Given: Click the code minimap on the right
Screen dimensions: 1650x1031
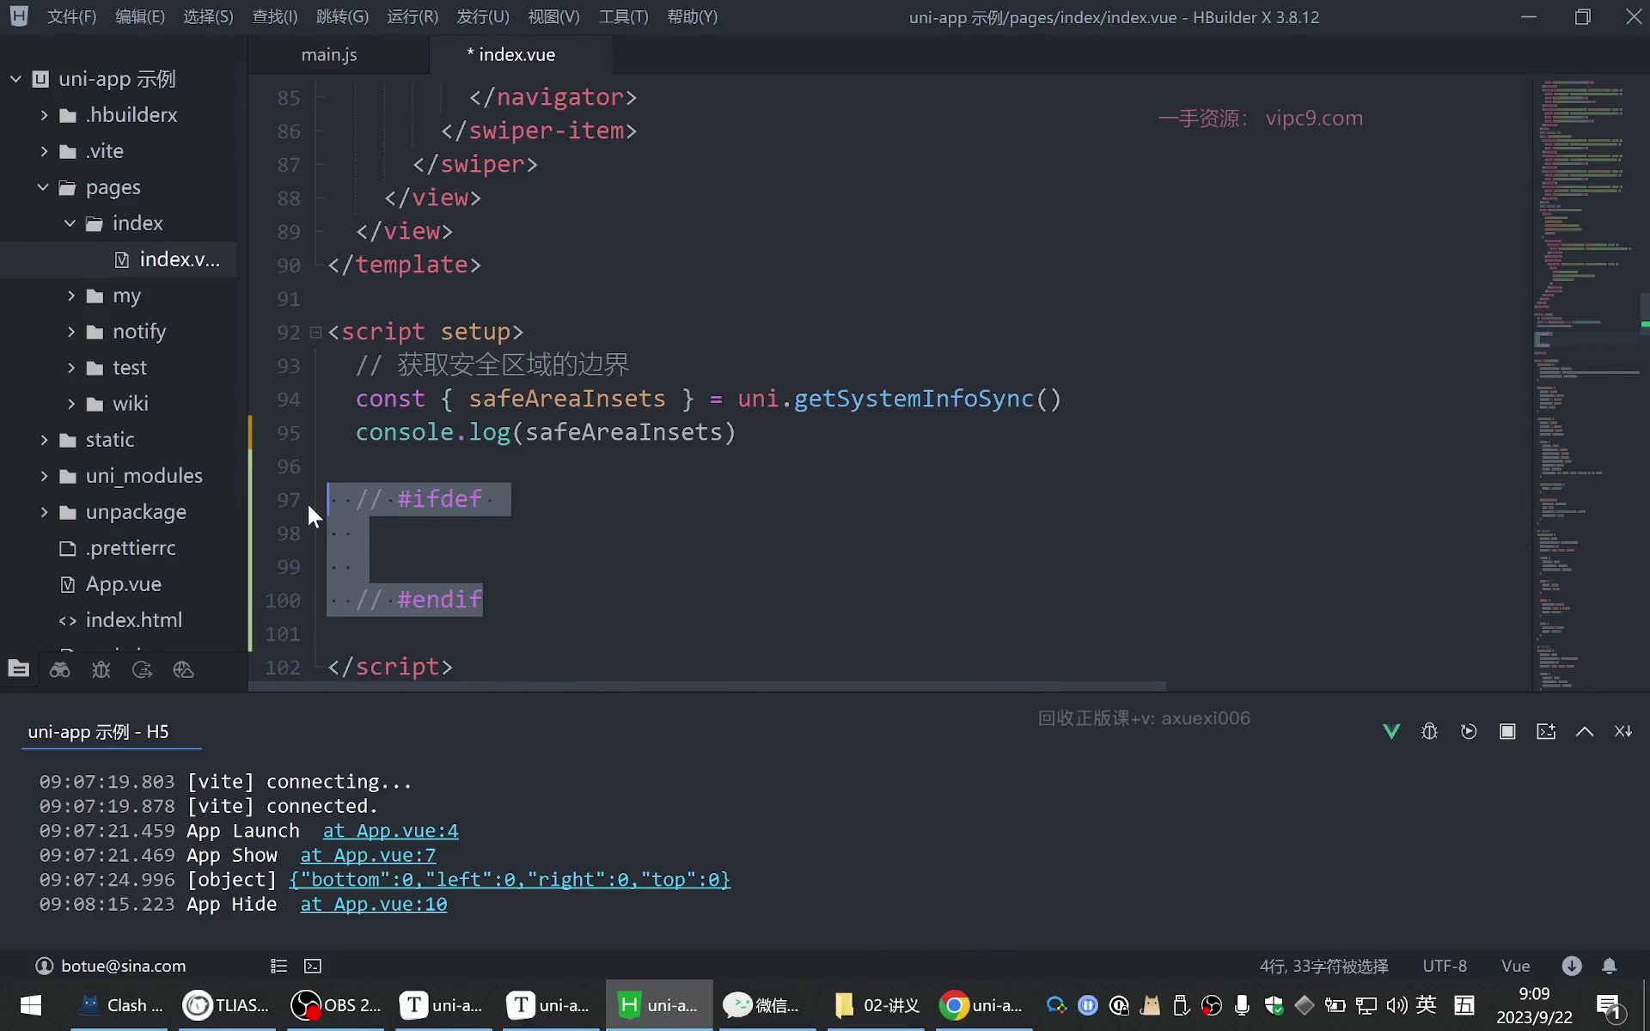Looking at the screenshot, I should coord(1586,384).
